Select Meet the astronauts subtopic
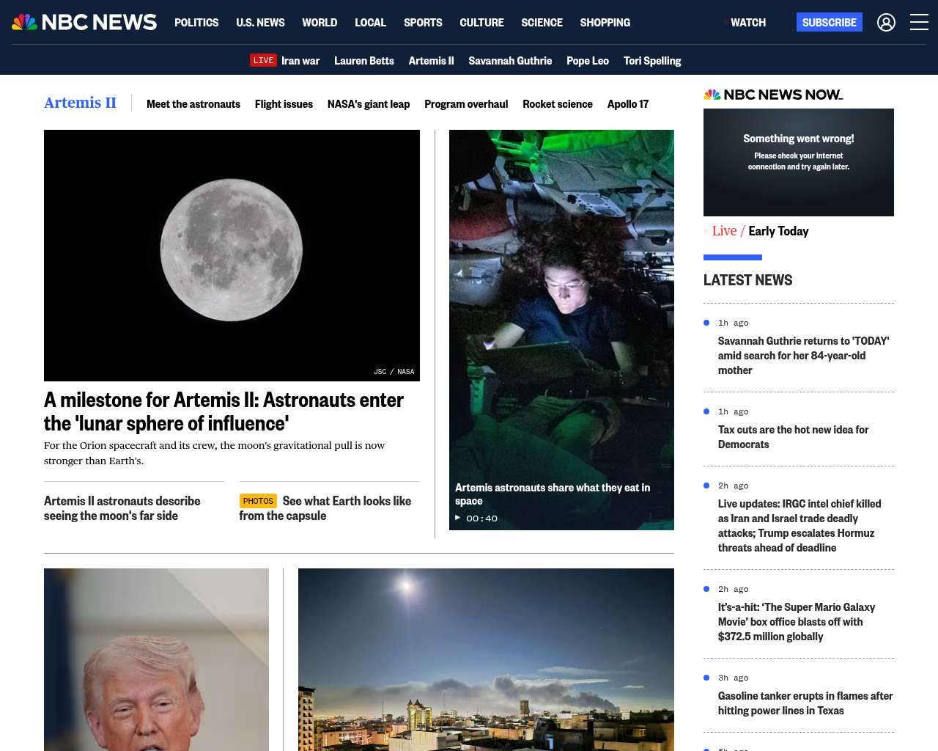938x751 pixels. tap(193, 104)
